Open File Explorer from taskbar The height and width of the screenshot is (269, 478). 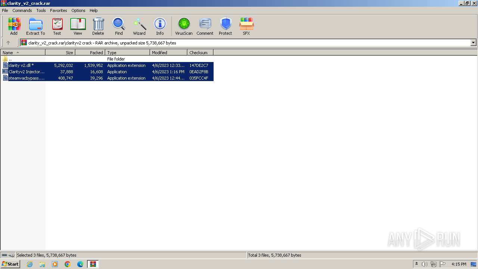tap(42, 264)
